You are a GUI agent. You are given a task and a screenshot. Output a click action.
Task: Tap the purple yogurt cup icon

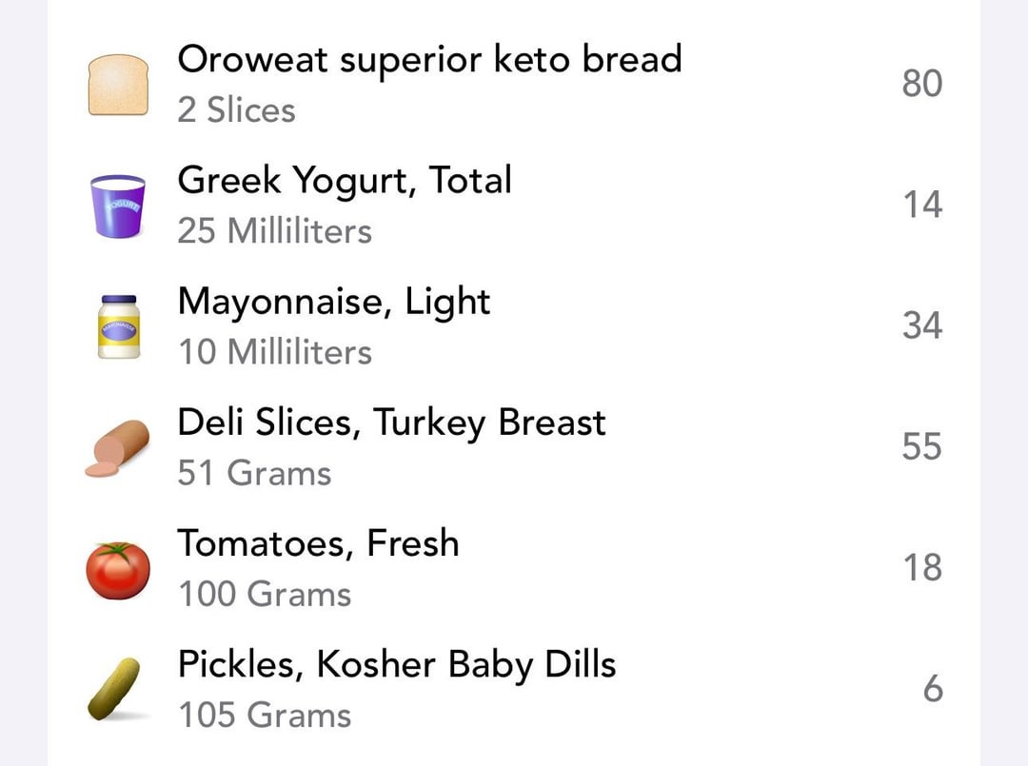tap(118, 206)
